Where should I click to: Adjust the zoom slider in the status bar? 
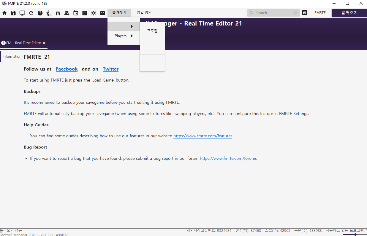point(355,235)
